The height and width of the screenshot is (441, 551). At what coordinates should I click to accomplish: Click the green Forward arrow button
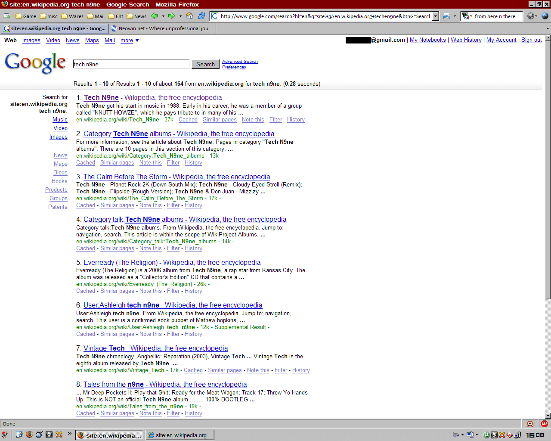(x=171, y=16)
